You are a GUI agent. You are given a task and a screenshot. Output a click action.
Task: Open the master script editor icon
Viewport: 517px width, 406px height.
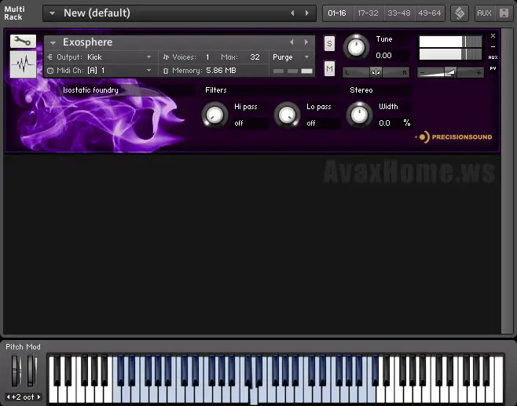point(460,13)
